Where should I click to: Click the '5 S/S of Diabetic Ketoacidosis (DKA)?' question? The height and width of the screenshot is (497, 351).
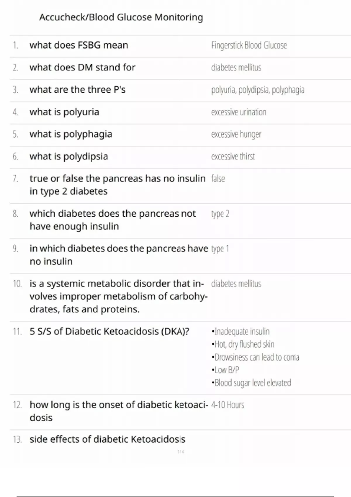(x=109, y=332)
